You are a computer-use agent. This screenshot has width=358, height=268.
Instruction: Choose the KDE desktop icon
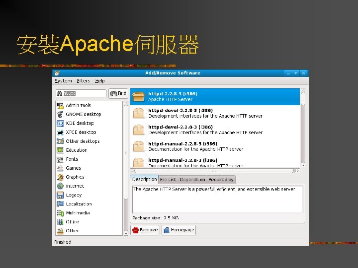coord(60,123)
